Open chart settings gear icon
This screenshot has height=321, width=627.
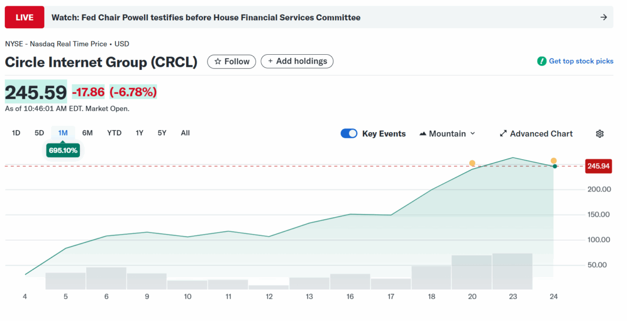coord(599,134)
